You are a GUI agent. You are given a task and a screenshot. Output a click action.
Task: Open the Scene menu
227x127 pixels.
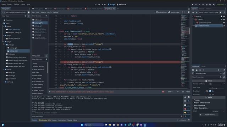3,5
